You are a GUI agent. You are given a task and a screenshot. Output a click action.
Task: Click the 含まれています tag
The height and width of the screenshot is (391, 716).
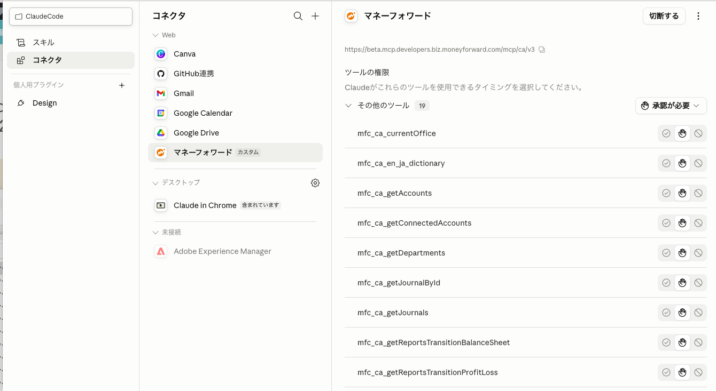pos(260,205)
